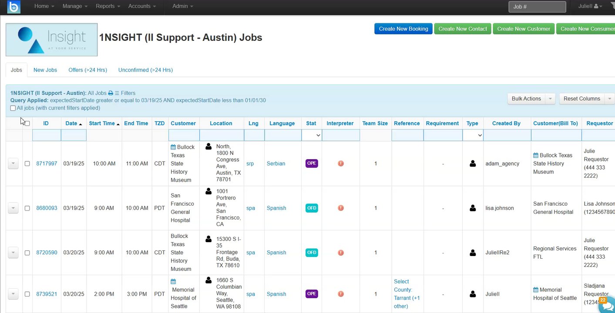Expand row actions for job 8680093
Viewport: 615px width, 313px height.
pos(13,208)
